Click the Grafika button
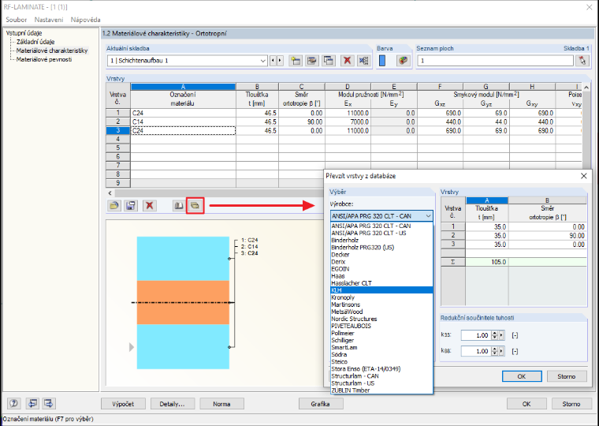This screenshot has height=426, width=599. [320, 404]
